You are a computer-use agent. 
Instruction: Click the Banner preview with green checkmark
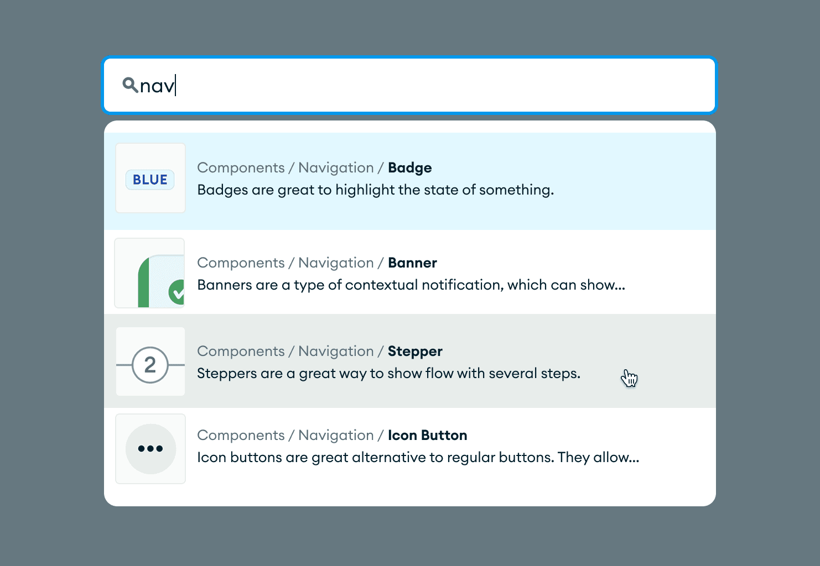point(149,272)
